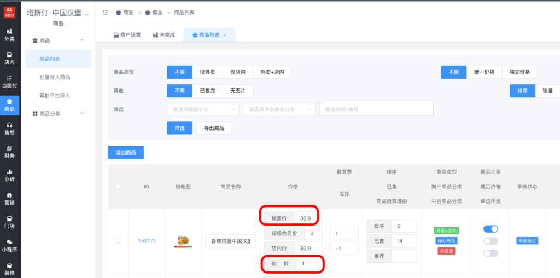Select 无图片 in the 其他 filter
560x278 pixels.
[238, 91]
